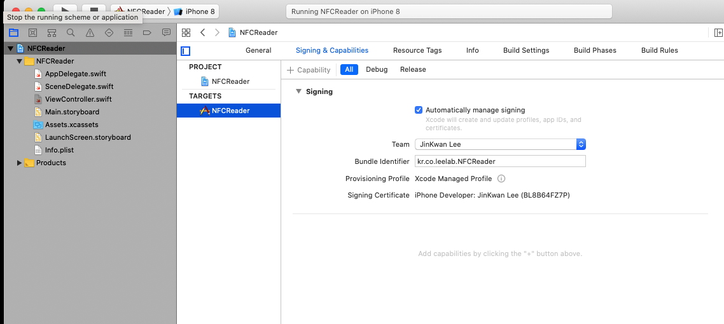Viewport: 724px width, 324px height.
Task: Collapse the Signing section
Action: pyautogui.click(x=298, y=91)
